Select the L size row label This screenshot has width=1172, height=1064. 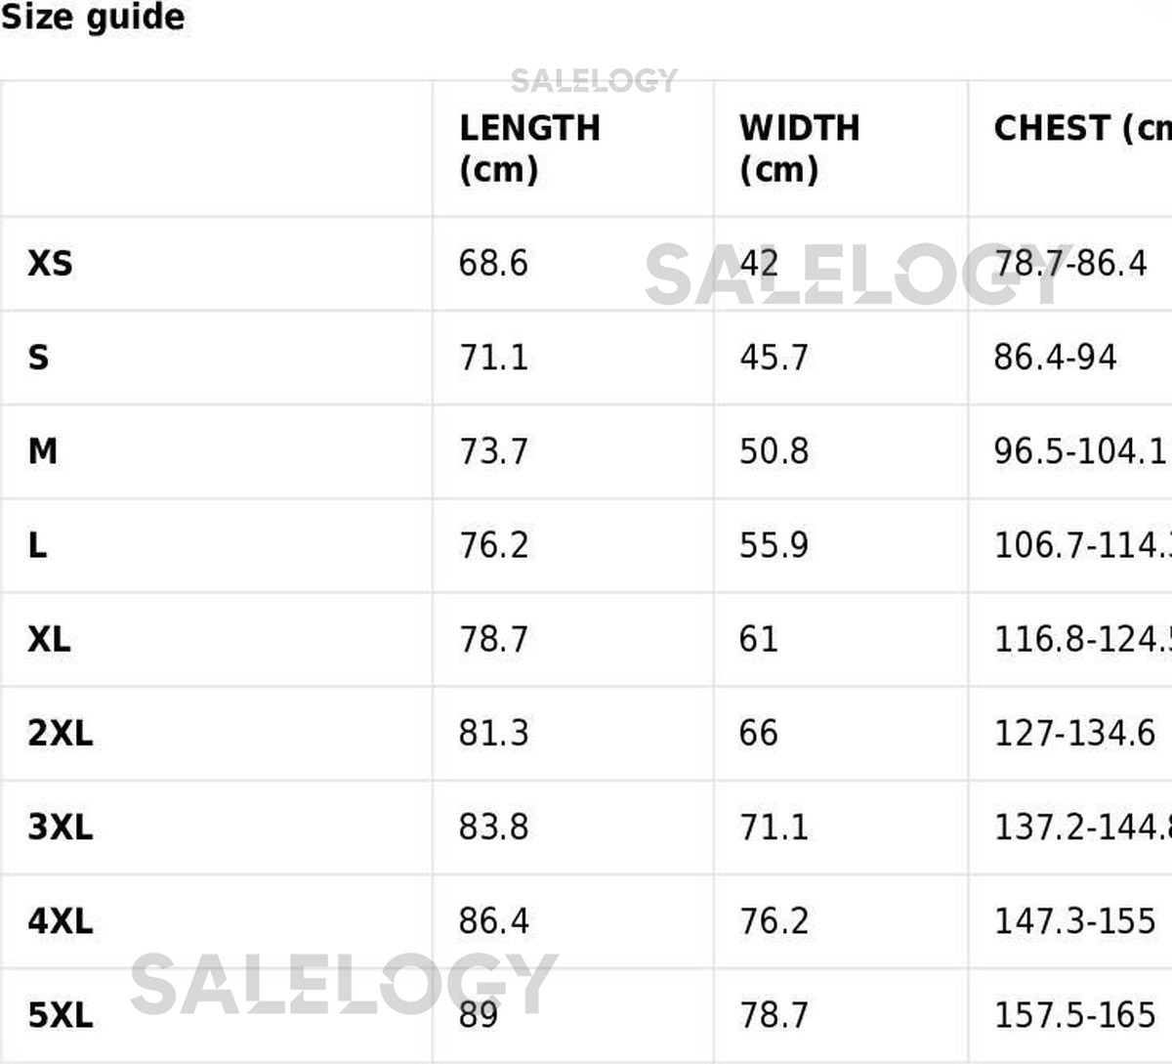coord(37,545)
